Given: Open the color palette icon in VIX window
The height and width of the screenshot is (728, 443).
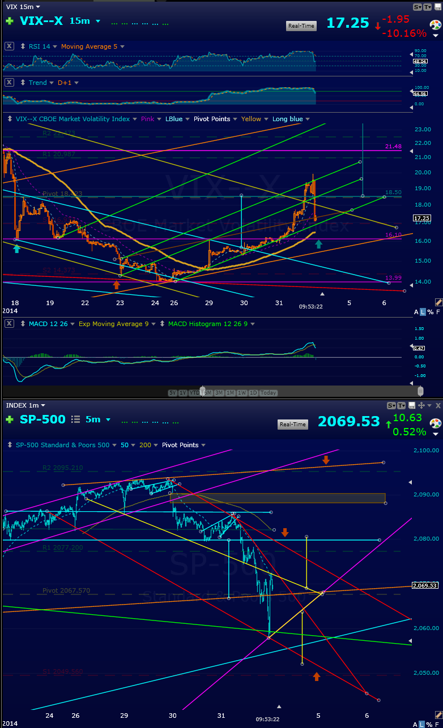Looking at the screenshot, I should 436,25.
